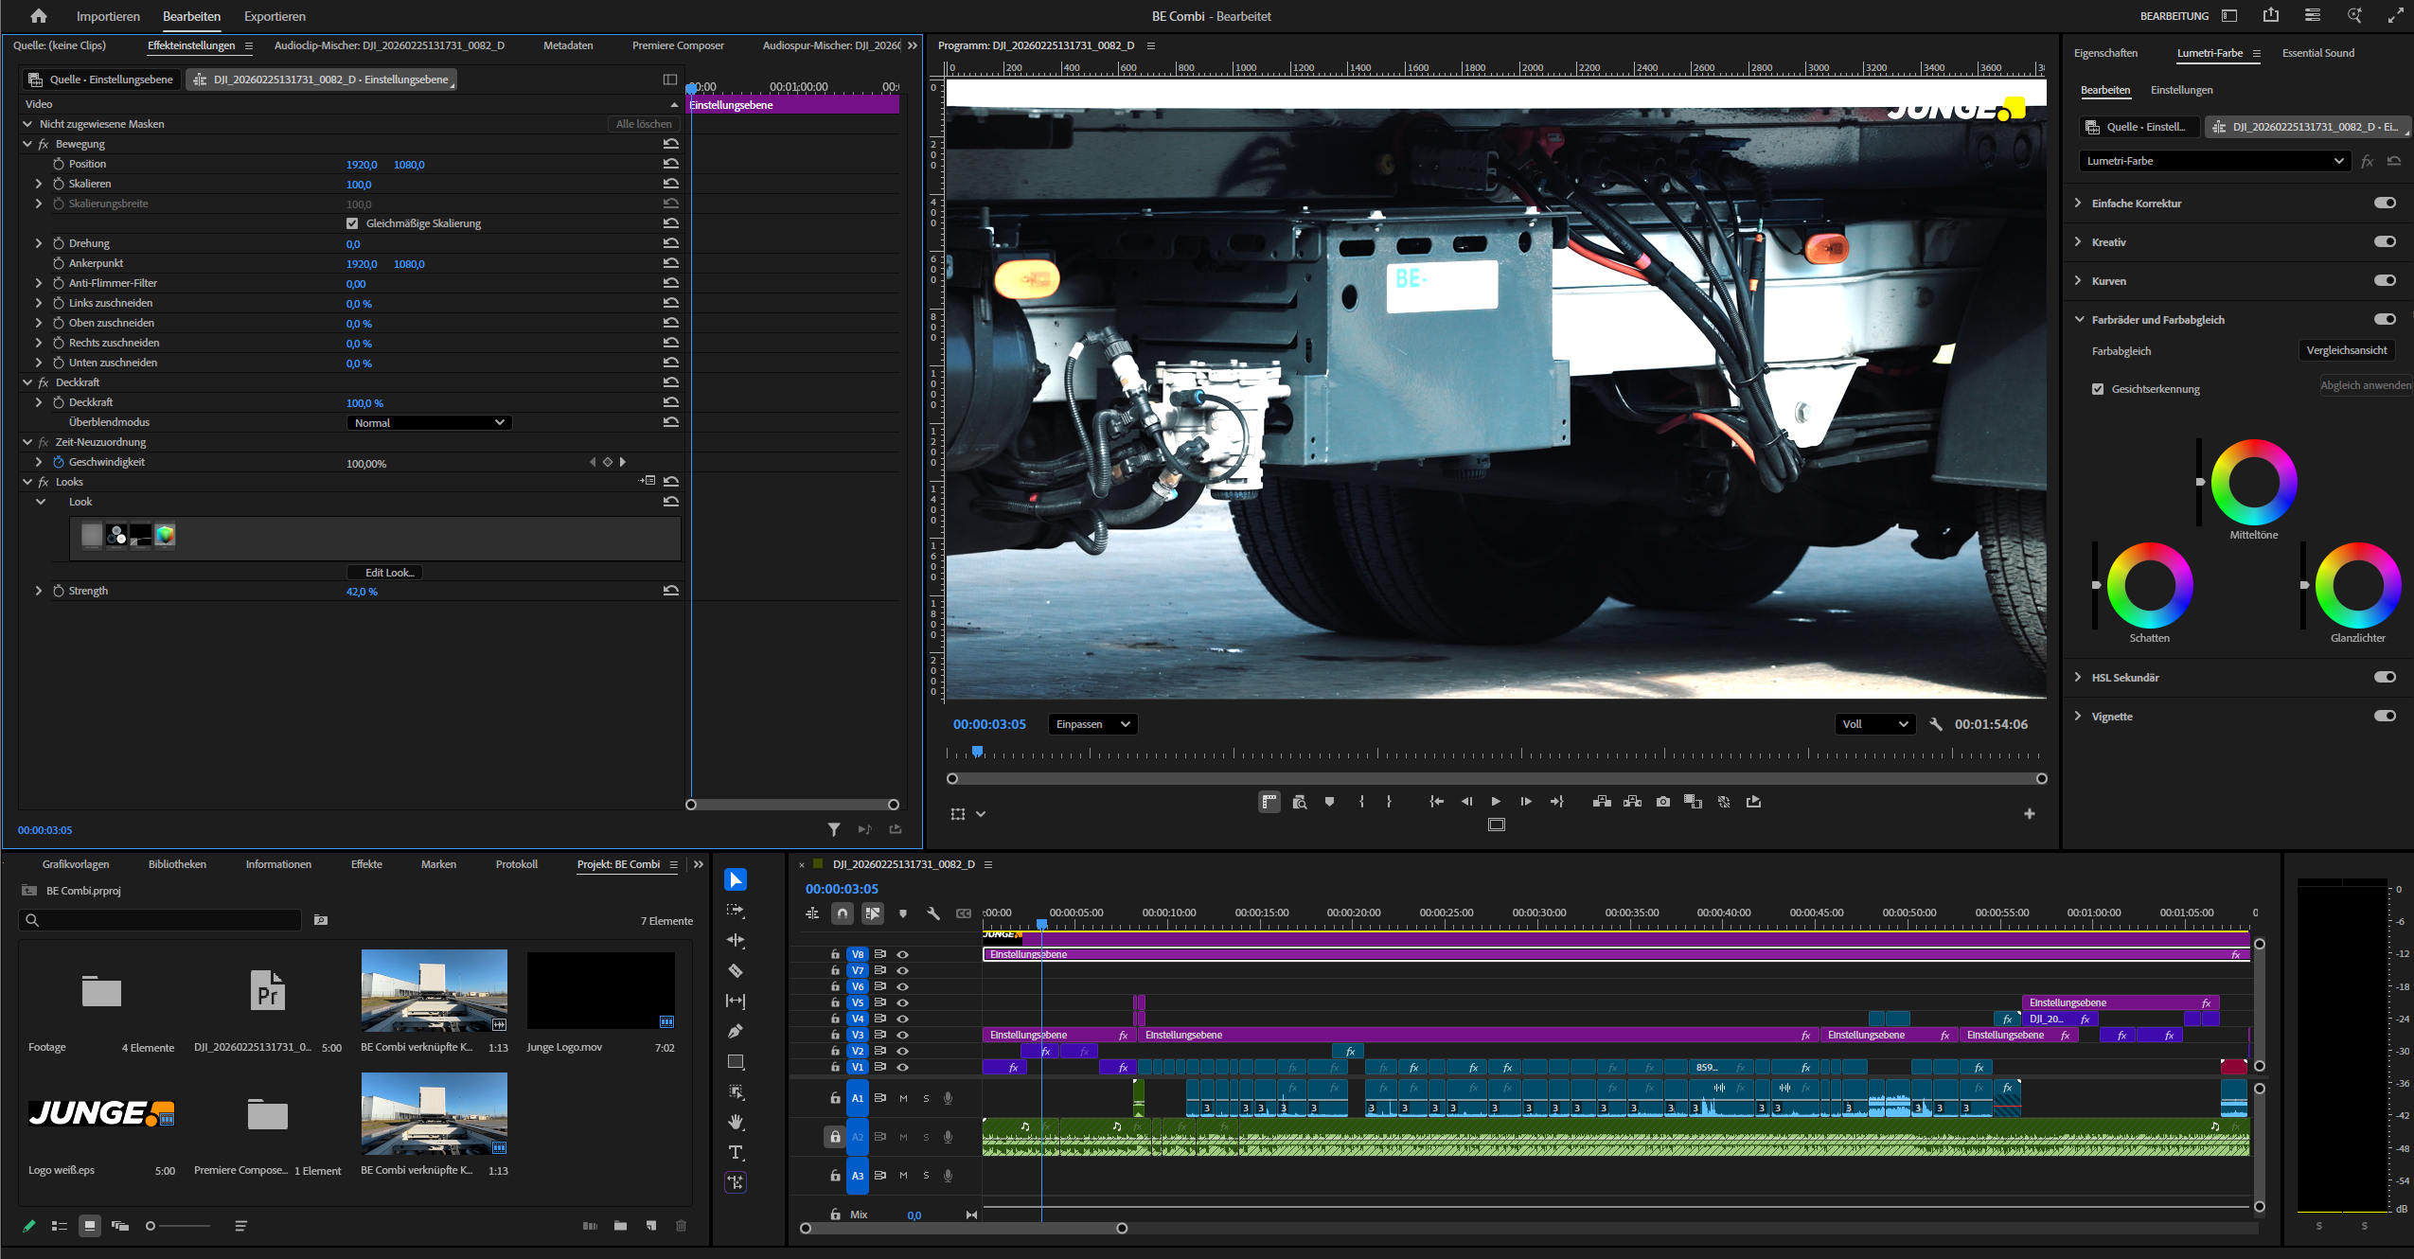Select the Pen tool
Viewport: 2414px width, 1259px height.
(736, 1031)
